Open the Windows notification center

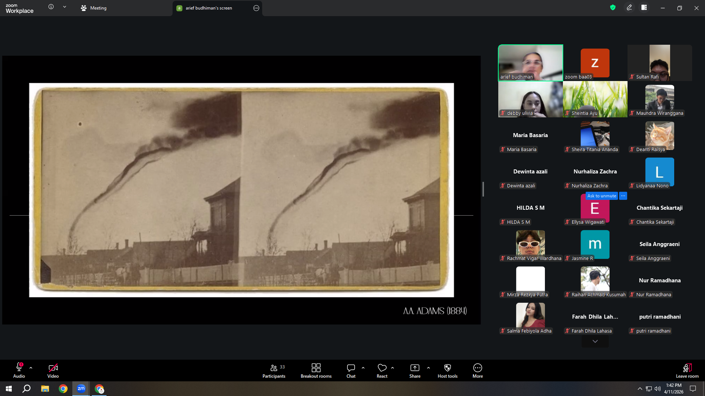pos(693,389)
